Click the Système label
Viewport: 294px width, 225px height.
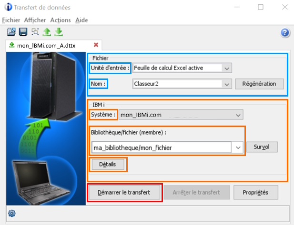103,115
